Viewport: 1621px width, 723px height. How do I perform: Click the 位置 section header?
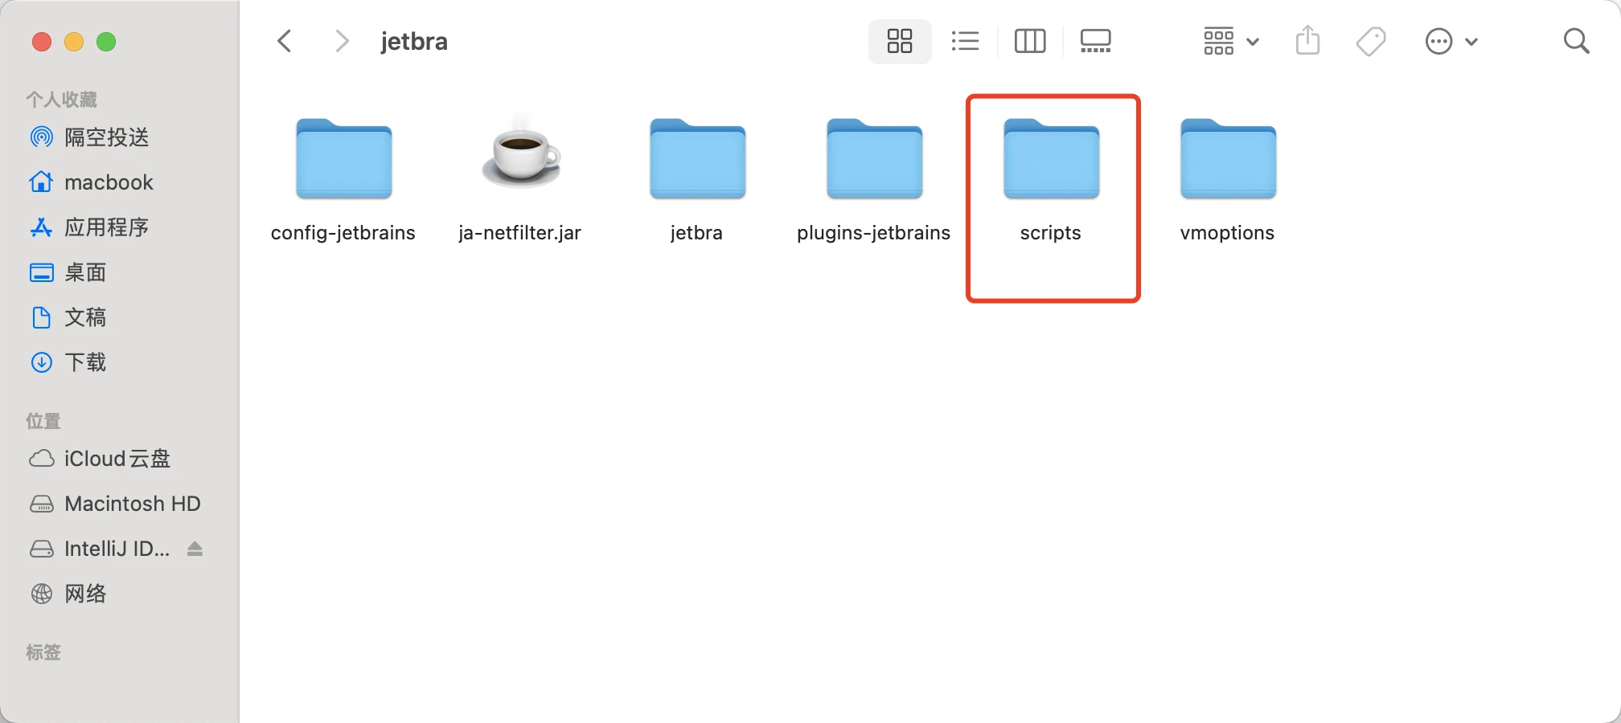(43, 421)
